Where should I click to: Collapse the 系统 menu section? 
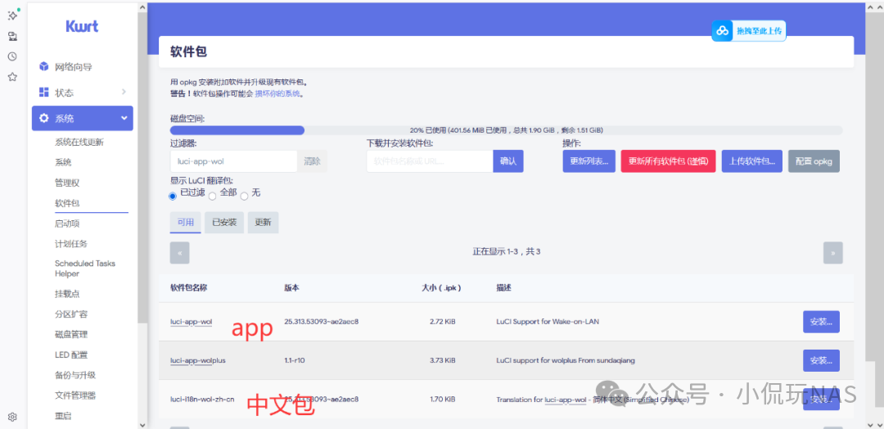(x=83, y=119)
